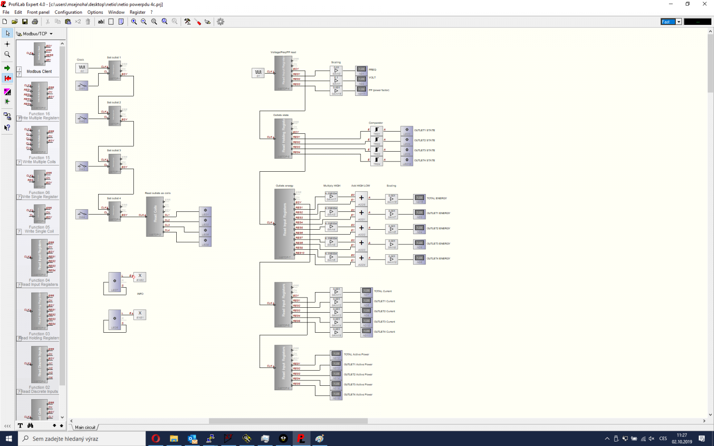Viewport: 714px width, 446px height.
Task: Select the crosshair connection tool
Action: [x=7, y=44]
